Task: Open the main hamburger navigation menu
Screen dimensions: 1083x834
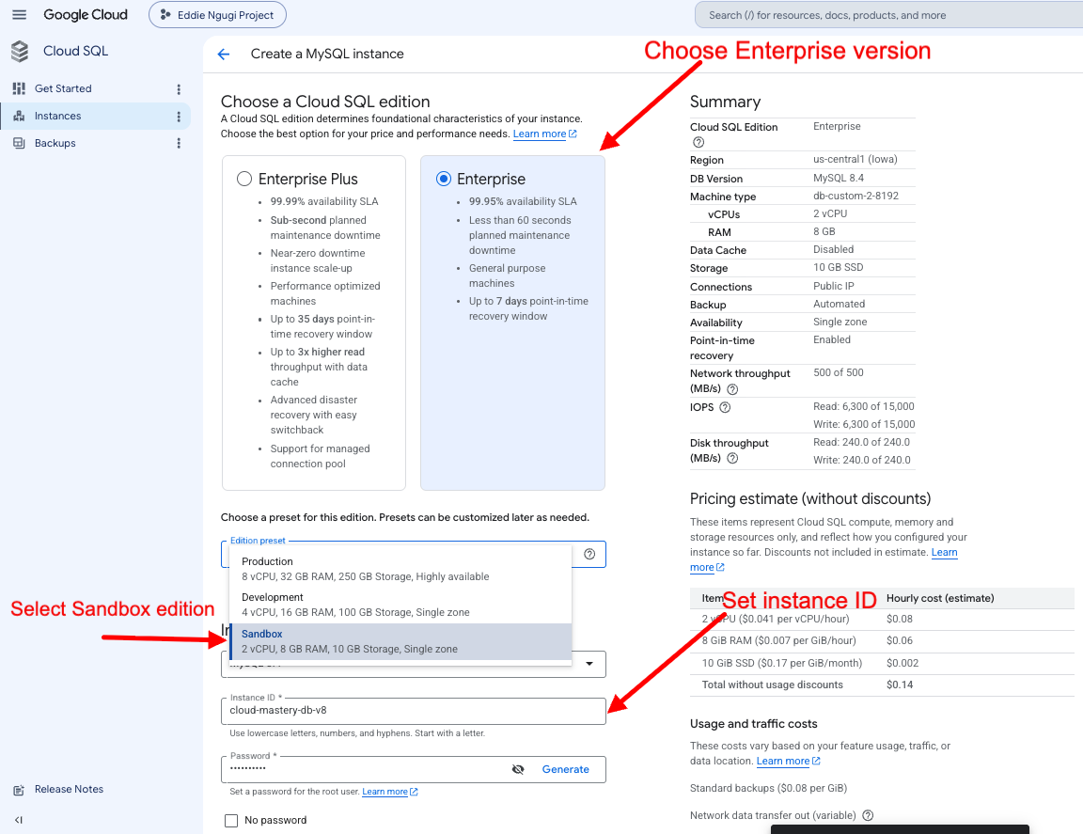Action: tap(20, 14)
